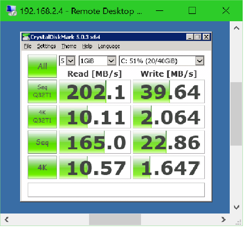Expand the 1GiB test size dropdown
The height and width of the screenshot is (229, 248).
pyautogui.click(x=112, y=61)
